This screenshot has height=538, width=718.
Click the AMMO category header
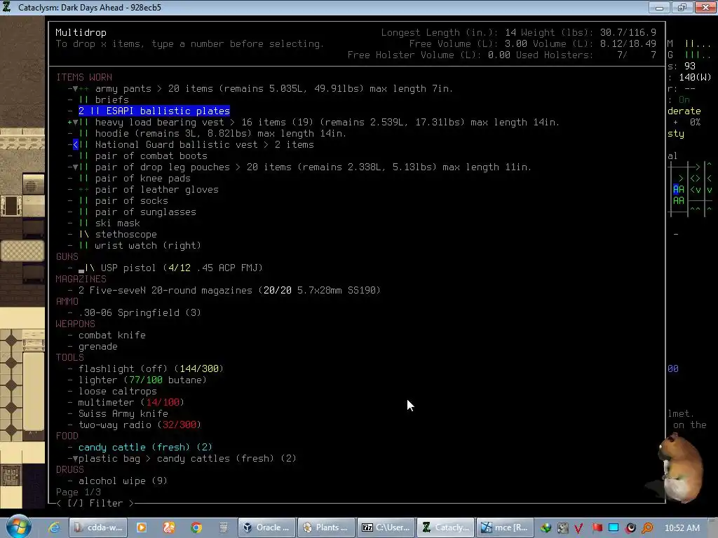(67, 301)
